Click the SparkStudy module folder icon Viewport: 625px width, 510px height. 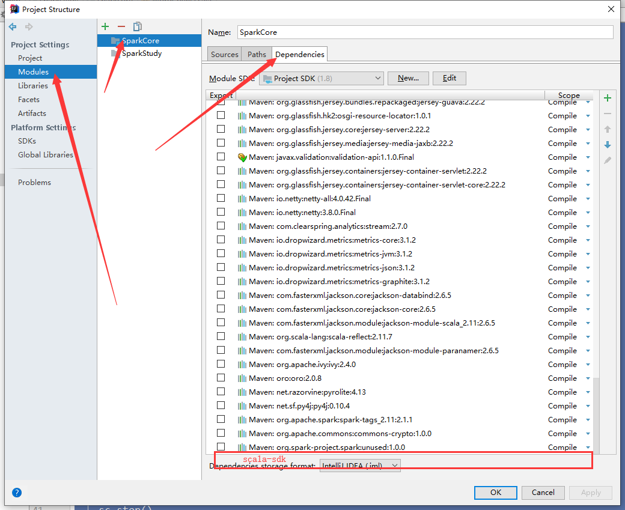(x=115, y=53)
